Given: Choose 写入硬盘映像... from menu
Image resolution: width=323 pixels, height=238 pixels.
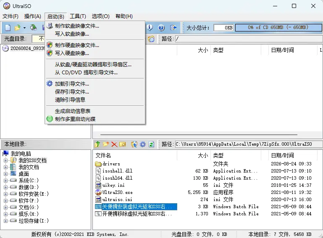Looking at the screenshot, I should pyautogui.click(x=95, y=53).
